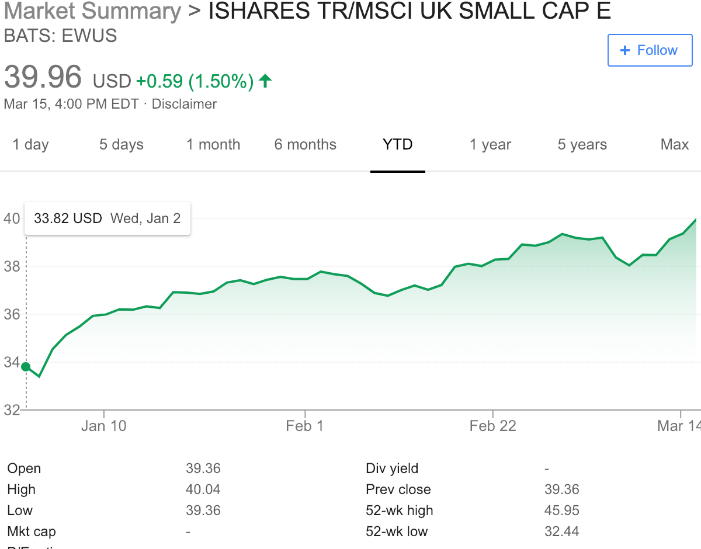
Task: Select the 6 months range
Action: (305, 145)
